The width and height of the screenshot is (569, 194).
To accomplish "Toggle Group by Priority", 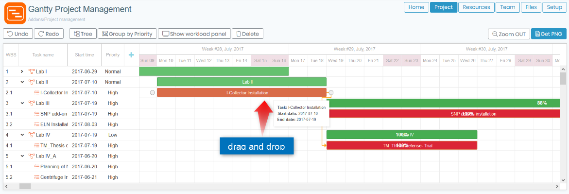I will pos(127,34).
